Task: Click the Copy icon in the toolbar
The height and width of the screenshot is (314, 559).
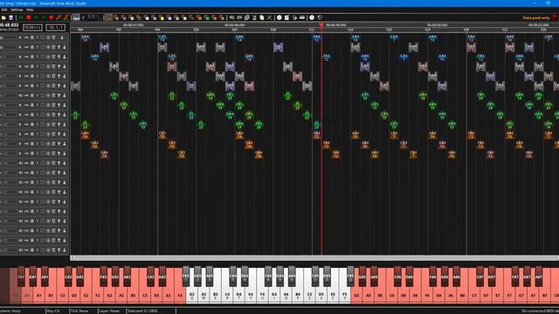Action: [246, 17]
